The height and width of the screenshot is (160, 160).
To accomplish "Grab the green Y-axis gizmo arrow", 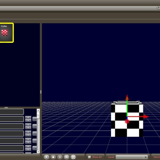I will [127, 106].
